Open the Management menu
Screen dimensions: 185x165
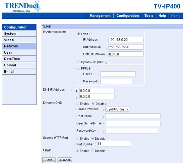(x=100, y=16)
